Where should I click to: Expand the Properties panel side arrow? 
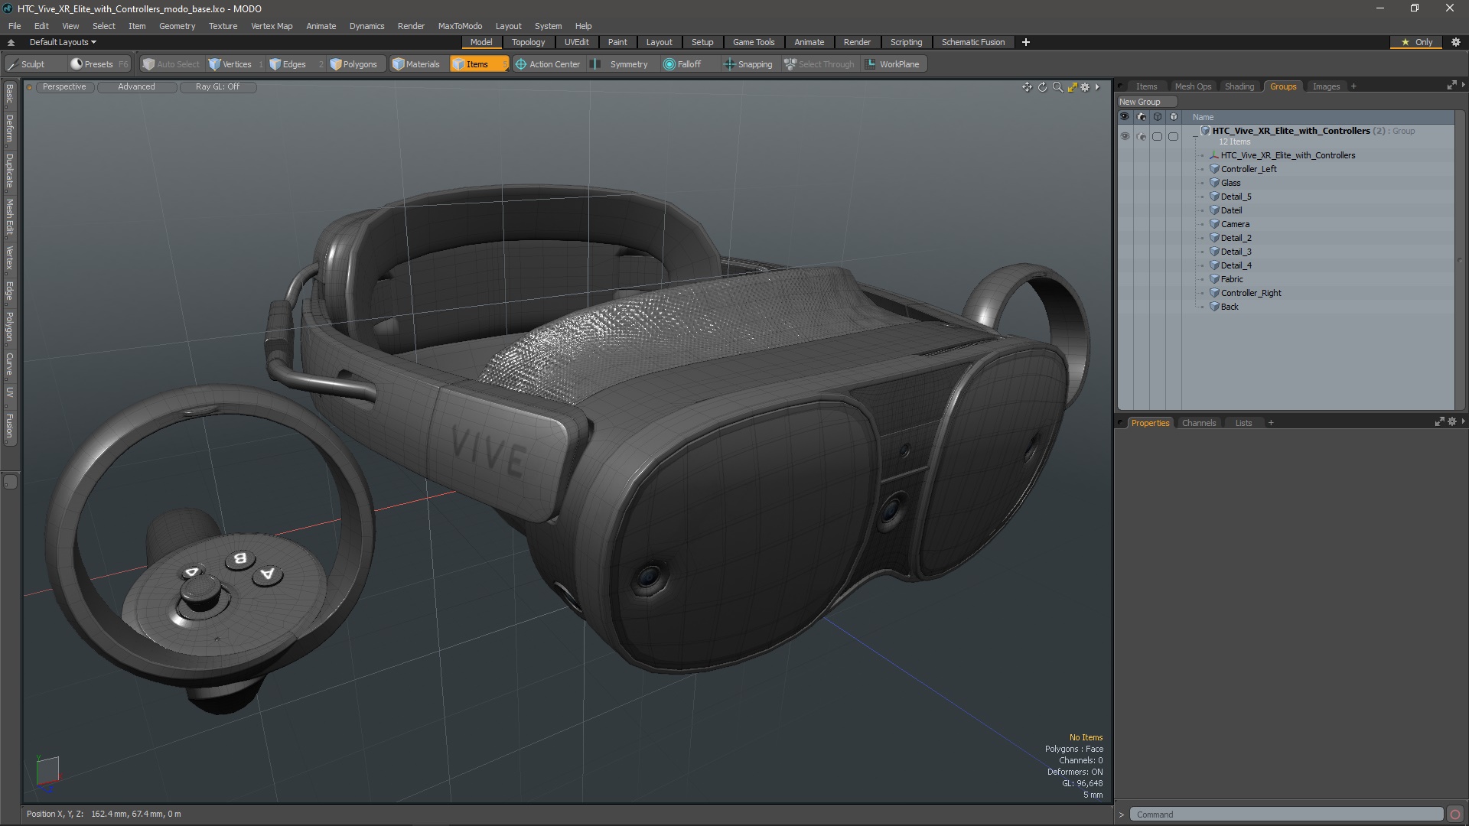[x=1463, y=421]
